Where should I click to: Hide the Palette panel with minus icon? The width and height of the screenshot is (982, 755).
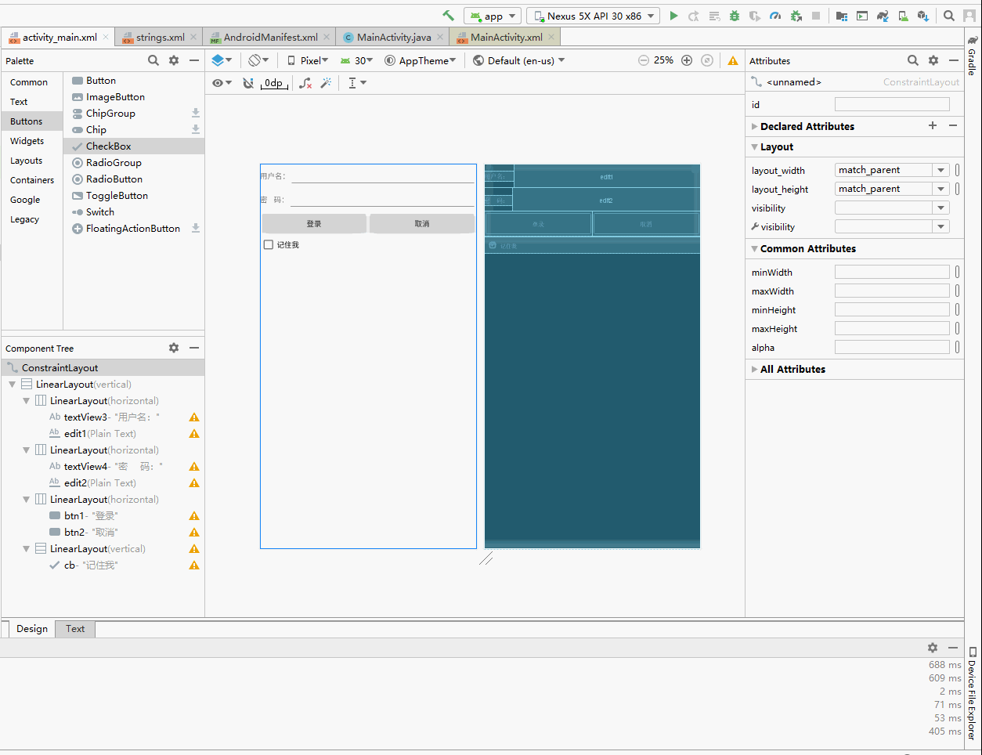[194, 60]
